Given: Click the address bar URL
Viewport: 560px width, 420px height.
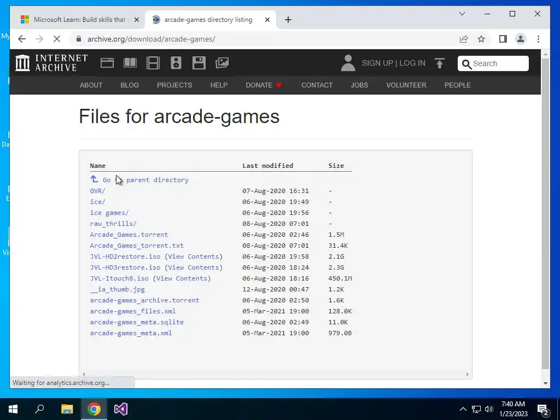Looking at the screenshot, I should 151,39.
